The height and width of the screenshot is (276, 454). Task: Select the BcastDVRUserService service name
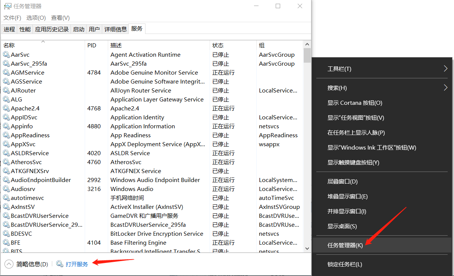coord(40,216)
